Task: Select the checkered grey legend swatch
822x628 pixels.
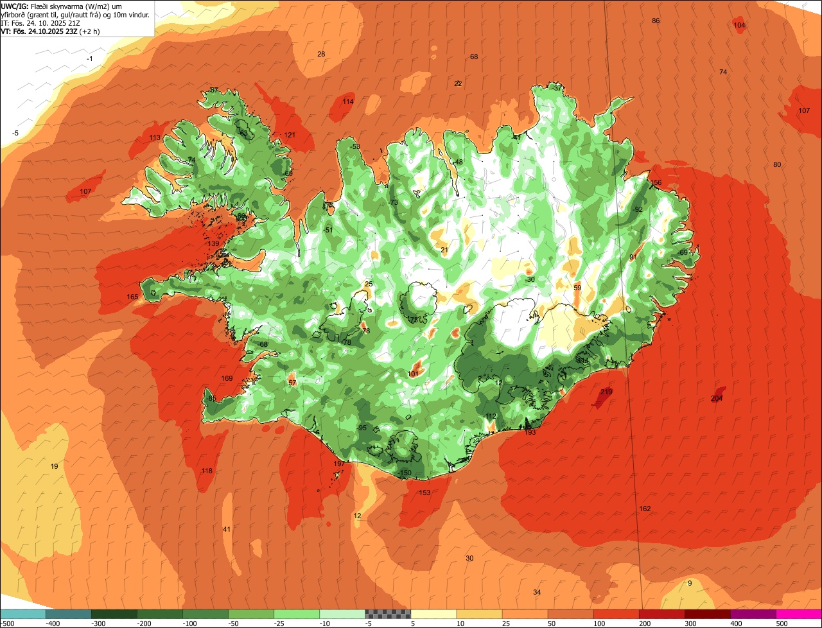Action: (388, 615)
